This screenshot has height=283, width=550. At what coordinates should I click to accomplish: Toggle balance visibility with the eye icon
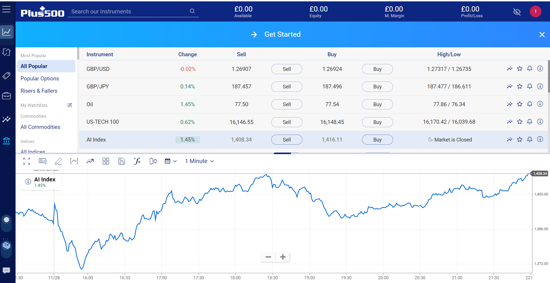[517, 12]
